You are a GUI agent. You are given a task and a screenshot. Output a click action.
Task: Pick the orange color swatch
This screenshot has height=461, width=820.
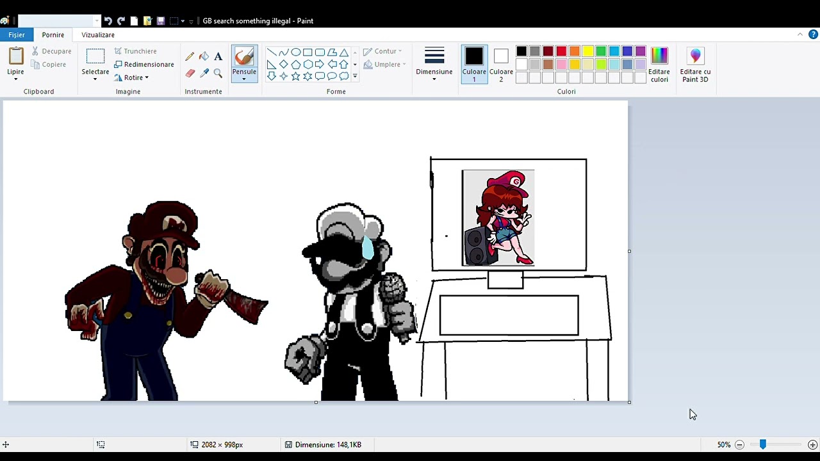[x=575, y=51]
